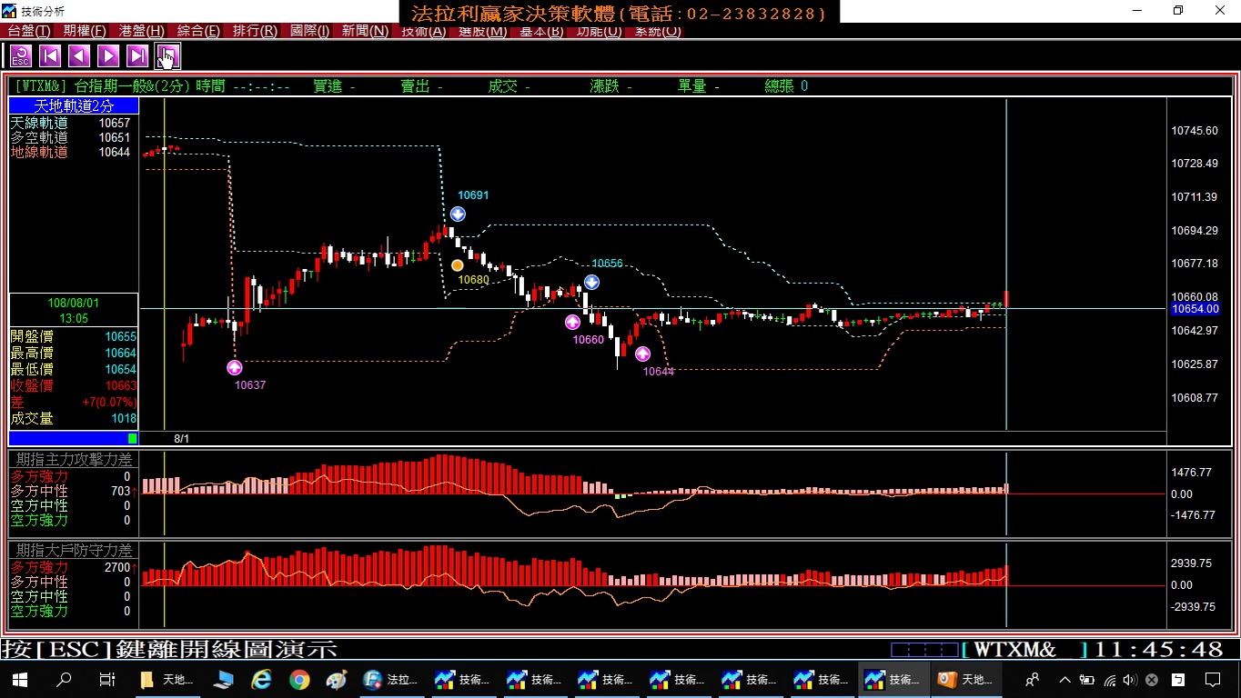The height and width of the screenshot is (698, 1241).
Task: Open Internet Explorer from the taskbar
Action: click(262, 679)
